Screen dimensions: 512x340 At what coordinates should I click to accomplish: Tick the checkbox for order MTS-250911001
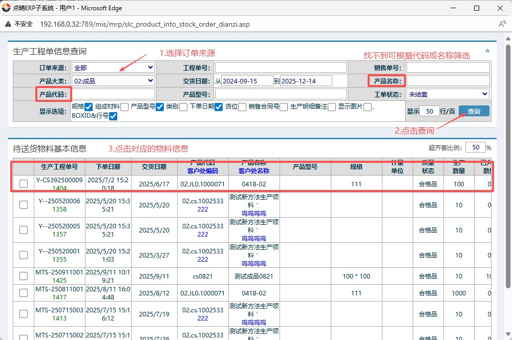(24, 277)
